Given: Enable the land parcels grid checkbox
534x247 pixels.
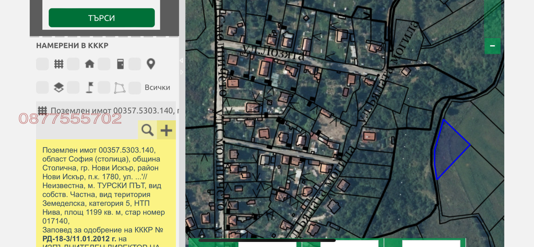Looking at the screenshot, I should click(x=42, y=64).
